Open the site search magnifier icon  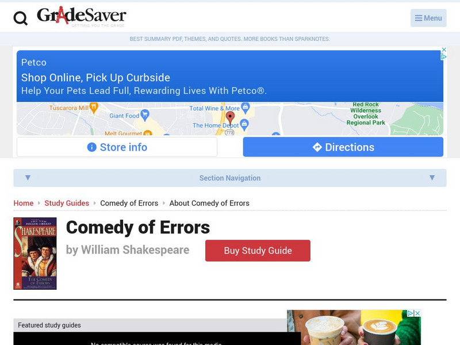pos(21,18)
